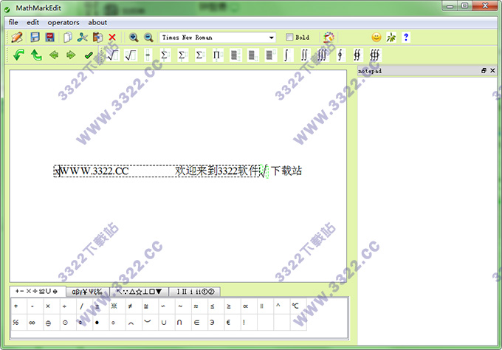
Task: Insert the less-than-or-equal ≤ symbol
Action: tap(213, 306)
